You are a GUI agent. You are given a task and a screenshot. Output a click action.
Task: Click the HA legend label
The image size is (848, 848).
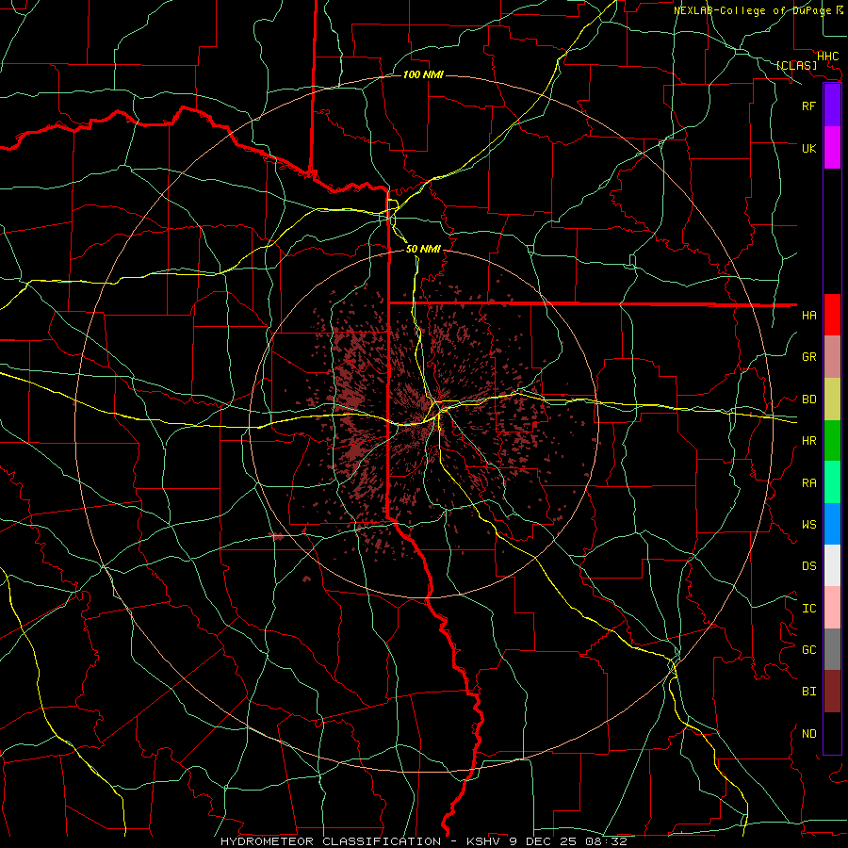pos(808,315)
